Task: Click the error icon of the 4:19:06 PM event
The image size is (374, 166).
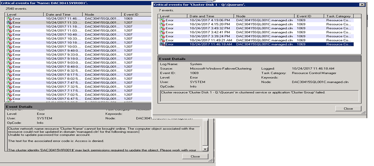Action: click(x=162, y=20)
